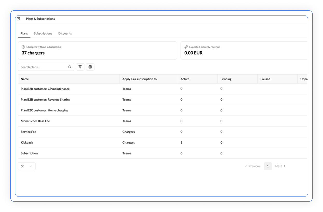Select page 1 in pagination
323x212 pixels.
tap(268, 166)
